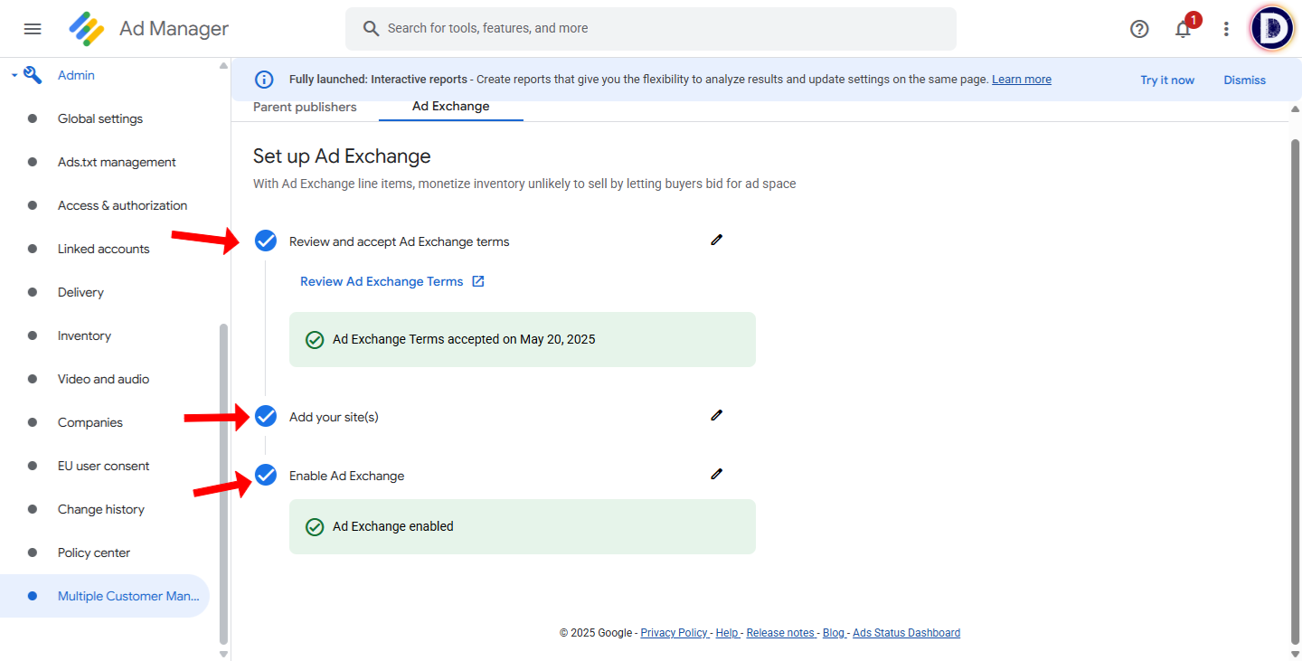This screenshot has width=1302, height=661.
Task: Select the Ad Exchange tab
Action: (450, 106)
